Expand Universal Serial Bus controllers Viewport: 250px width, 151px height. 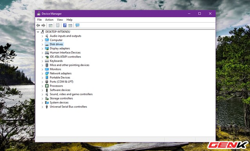[42, 107]
